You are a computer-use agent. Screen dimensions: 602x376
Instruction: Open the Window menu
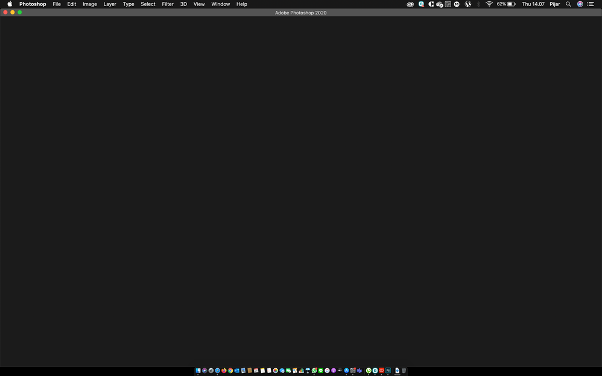click(x=220, y=4)
